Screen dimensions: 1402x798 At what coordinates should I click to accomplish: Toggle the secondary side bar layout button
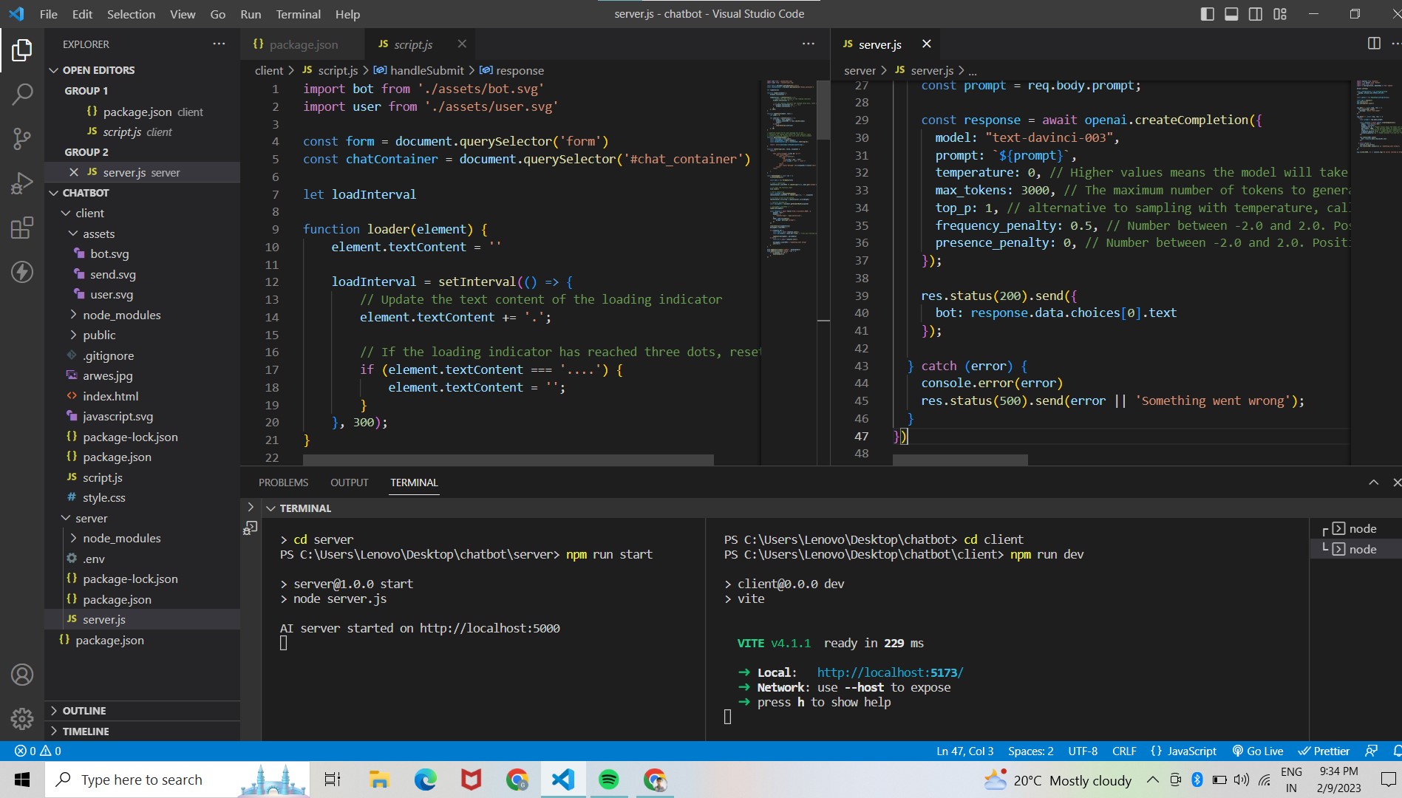[x=1256, y=13]
